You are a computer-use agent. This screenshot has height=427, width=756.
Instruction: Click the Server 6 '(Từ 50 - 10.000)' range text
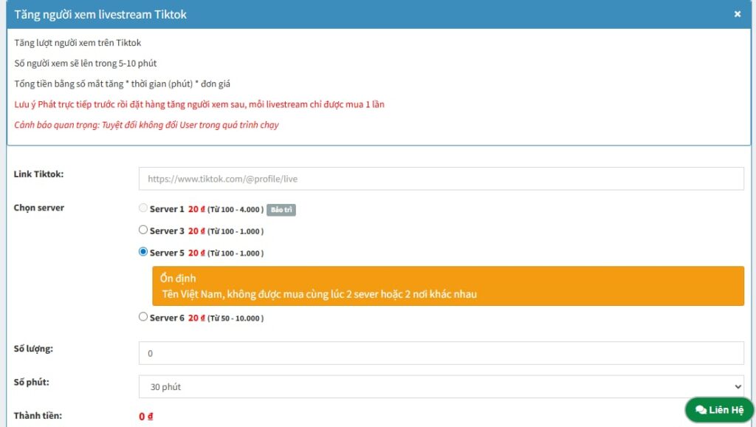tap(236, 318)
